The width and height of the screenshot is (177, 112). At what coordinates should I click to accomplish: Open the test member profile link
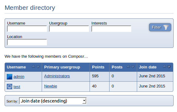(17, 87)
